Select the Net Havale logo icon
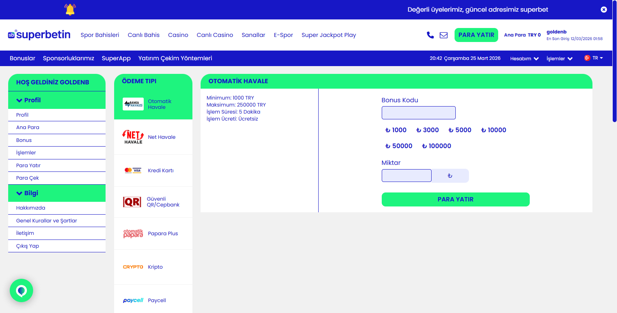The width and height of the screenshot is (617, 313). (x=133, y=137)
